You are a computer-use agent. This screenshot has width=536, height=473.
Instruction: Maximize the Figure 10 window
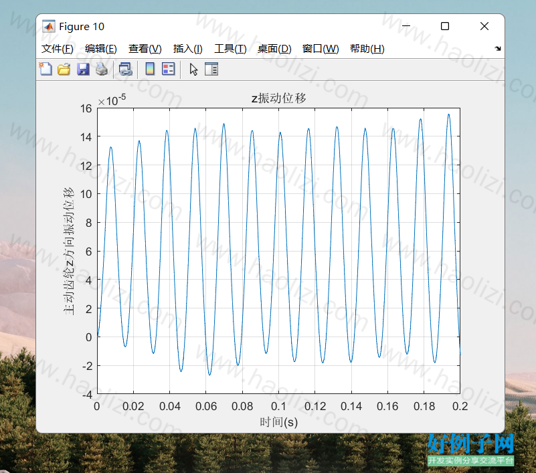click(445, 26)
